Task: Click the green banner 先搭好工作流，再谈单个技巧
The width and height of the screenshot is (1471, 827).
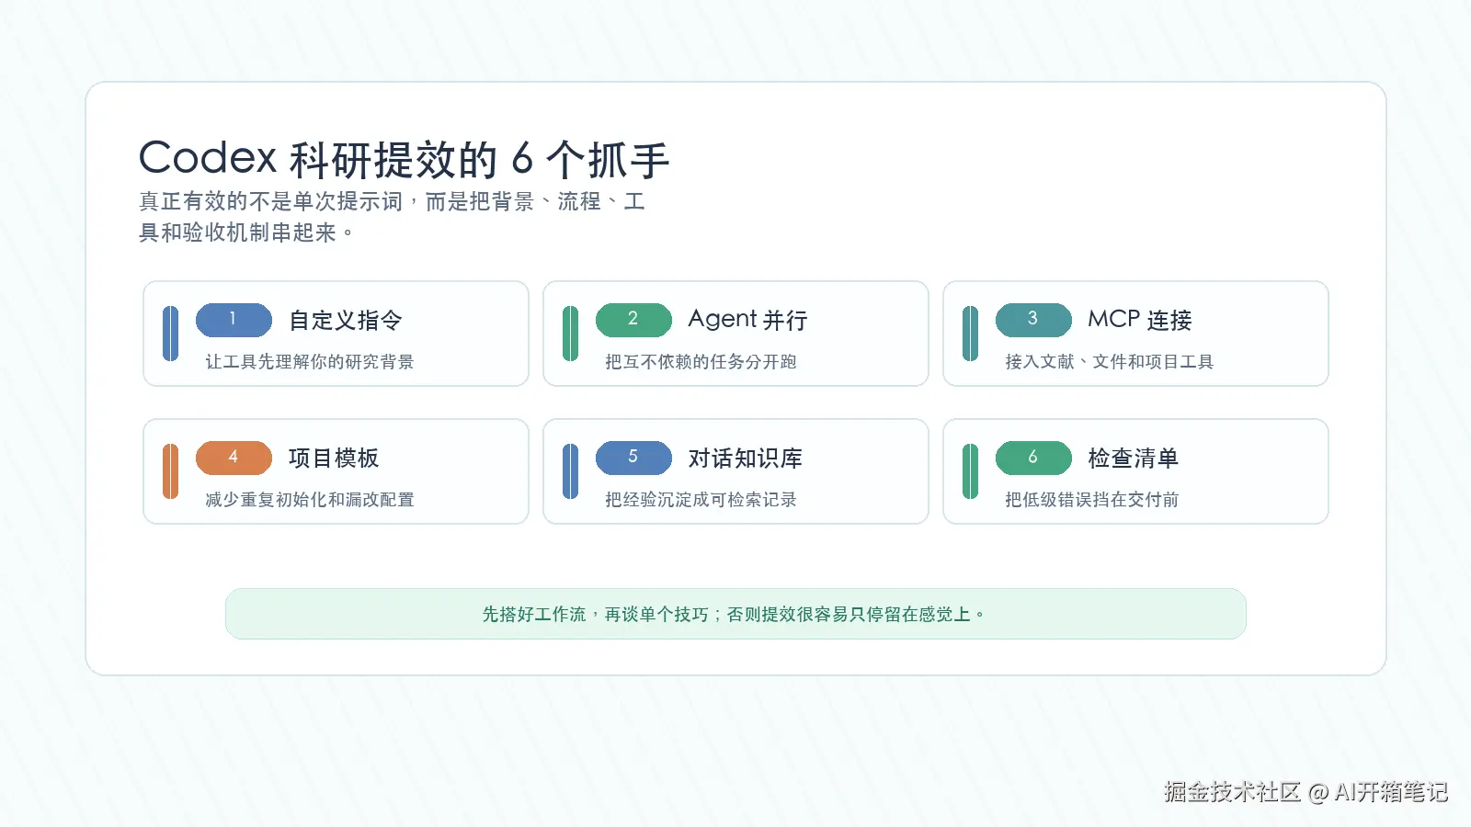Action: [735, 614]
